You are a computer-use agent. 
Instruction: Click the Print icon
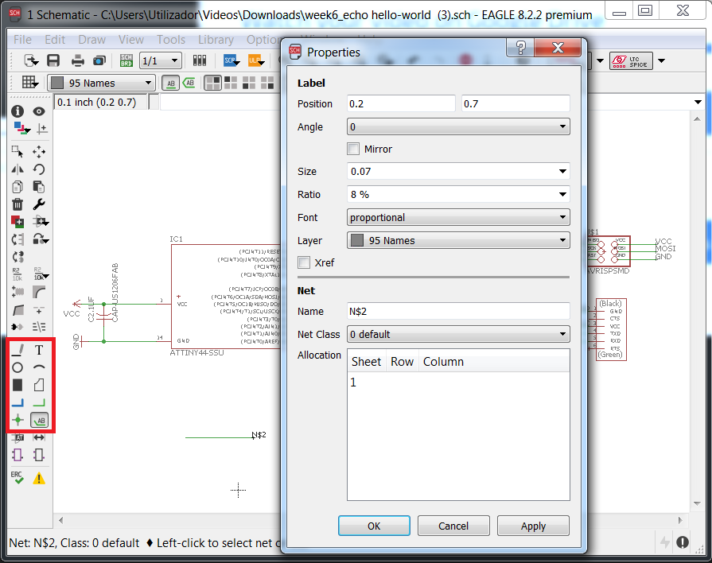click(x=78, y=60)
